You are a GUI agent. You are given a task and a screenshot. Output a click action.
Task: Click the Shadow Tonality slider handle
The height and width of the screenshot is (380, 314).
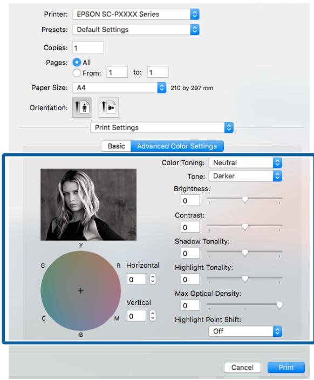pyautogui.click(x=245, y=253)
